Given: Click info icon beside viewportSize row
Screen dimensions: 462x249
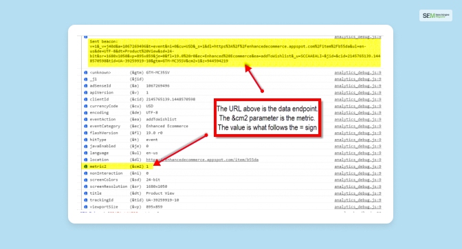Looking at the screenshot, I should (x=86, y=207).
